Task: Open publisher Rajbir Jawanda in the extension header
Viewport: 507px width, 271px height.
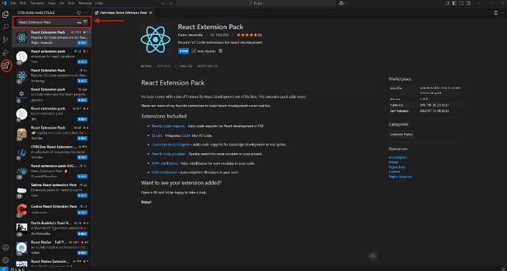Action: tap(190, 35)
